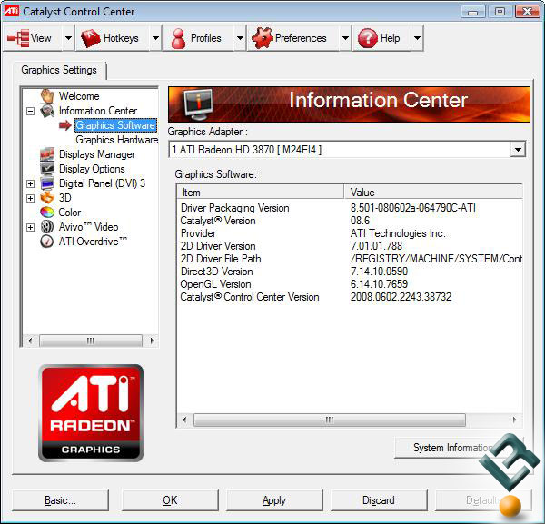This screenshot has height=524, width=545.
Task: Select Graphics Hardware tree item
Action: click(x=117, y=140)
